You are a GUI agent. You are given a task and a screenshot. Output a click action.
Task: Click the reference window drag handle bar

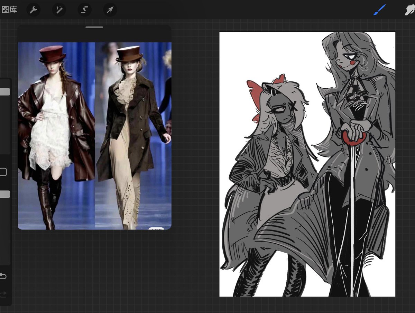[x=94, y=27]
